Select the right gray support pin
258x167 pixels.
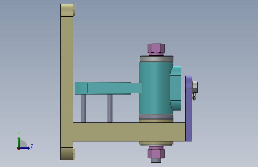[110, 108]
